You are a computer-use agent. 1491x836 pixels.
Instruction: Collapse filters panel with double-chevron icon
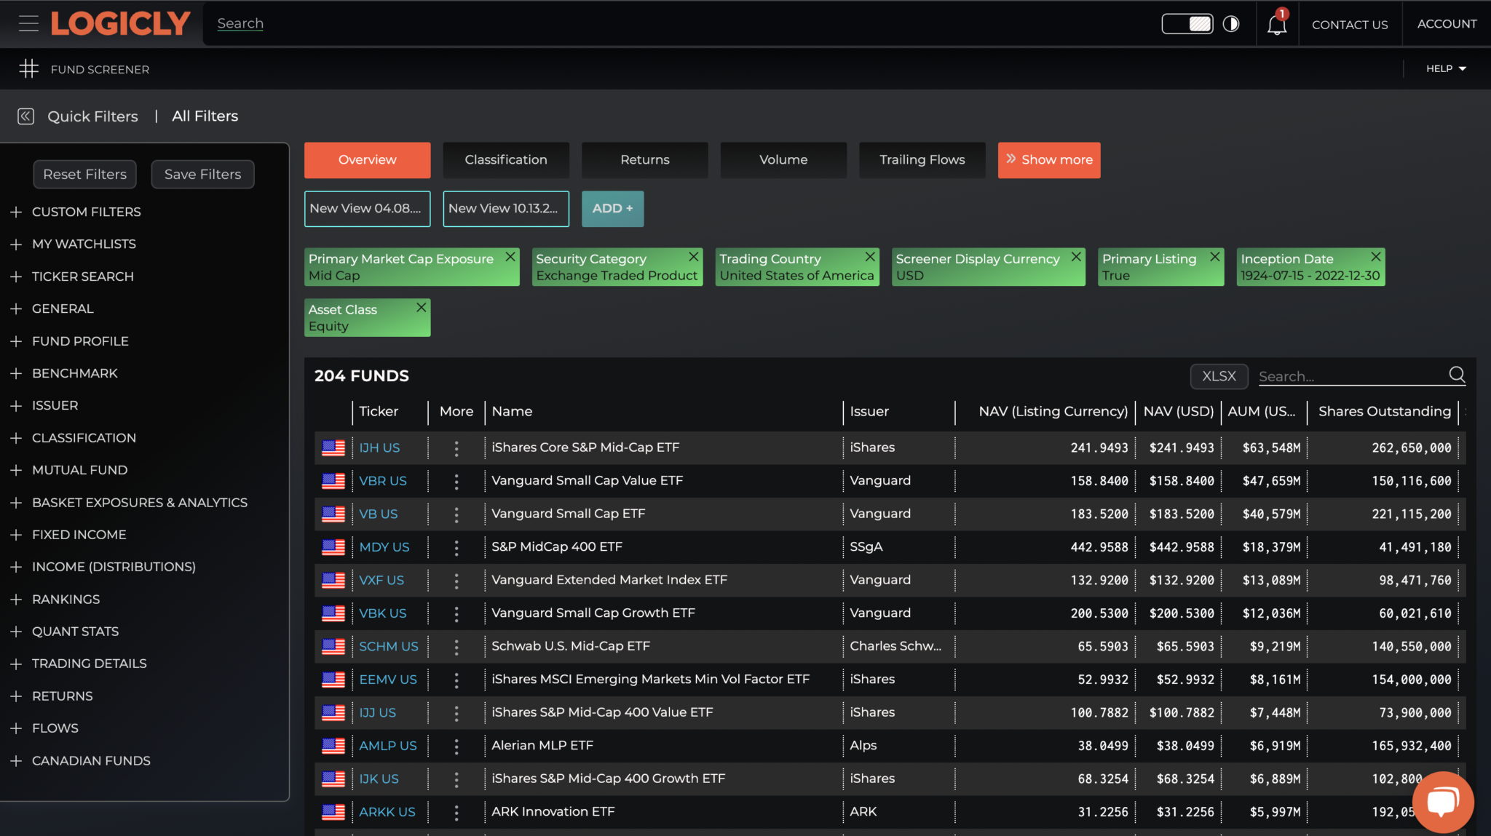click(x=25, y=116)
